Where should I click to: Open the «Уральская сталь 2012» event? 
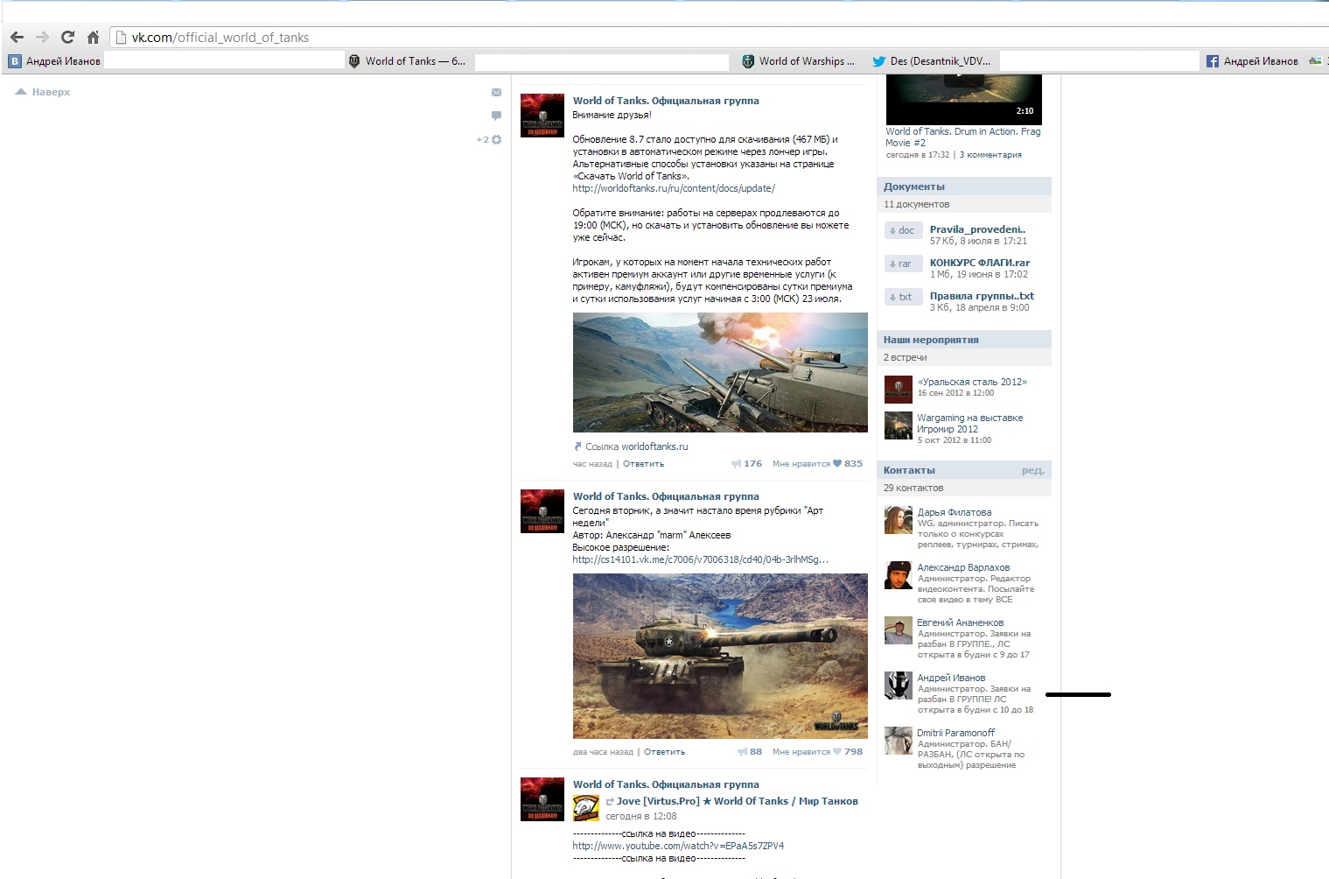coord(972,382)
